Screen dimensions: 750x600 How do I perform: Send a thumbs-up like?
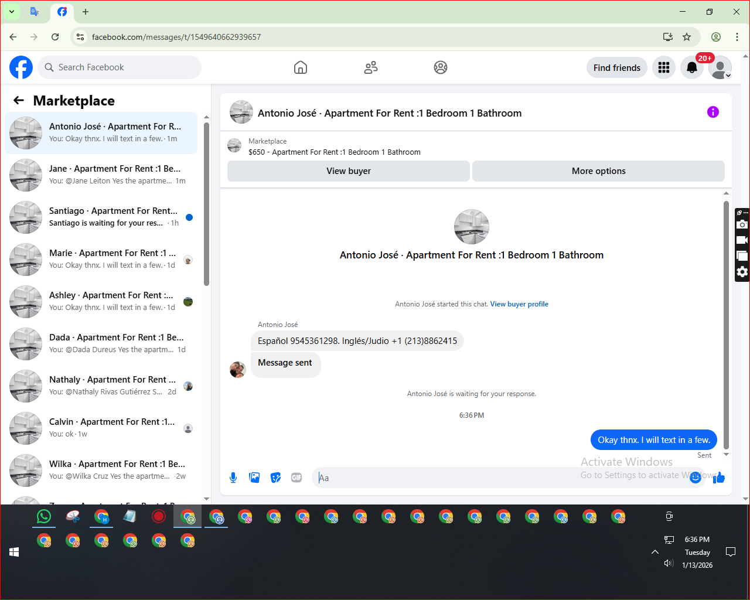click(x=719, y=478)
